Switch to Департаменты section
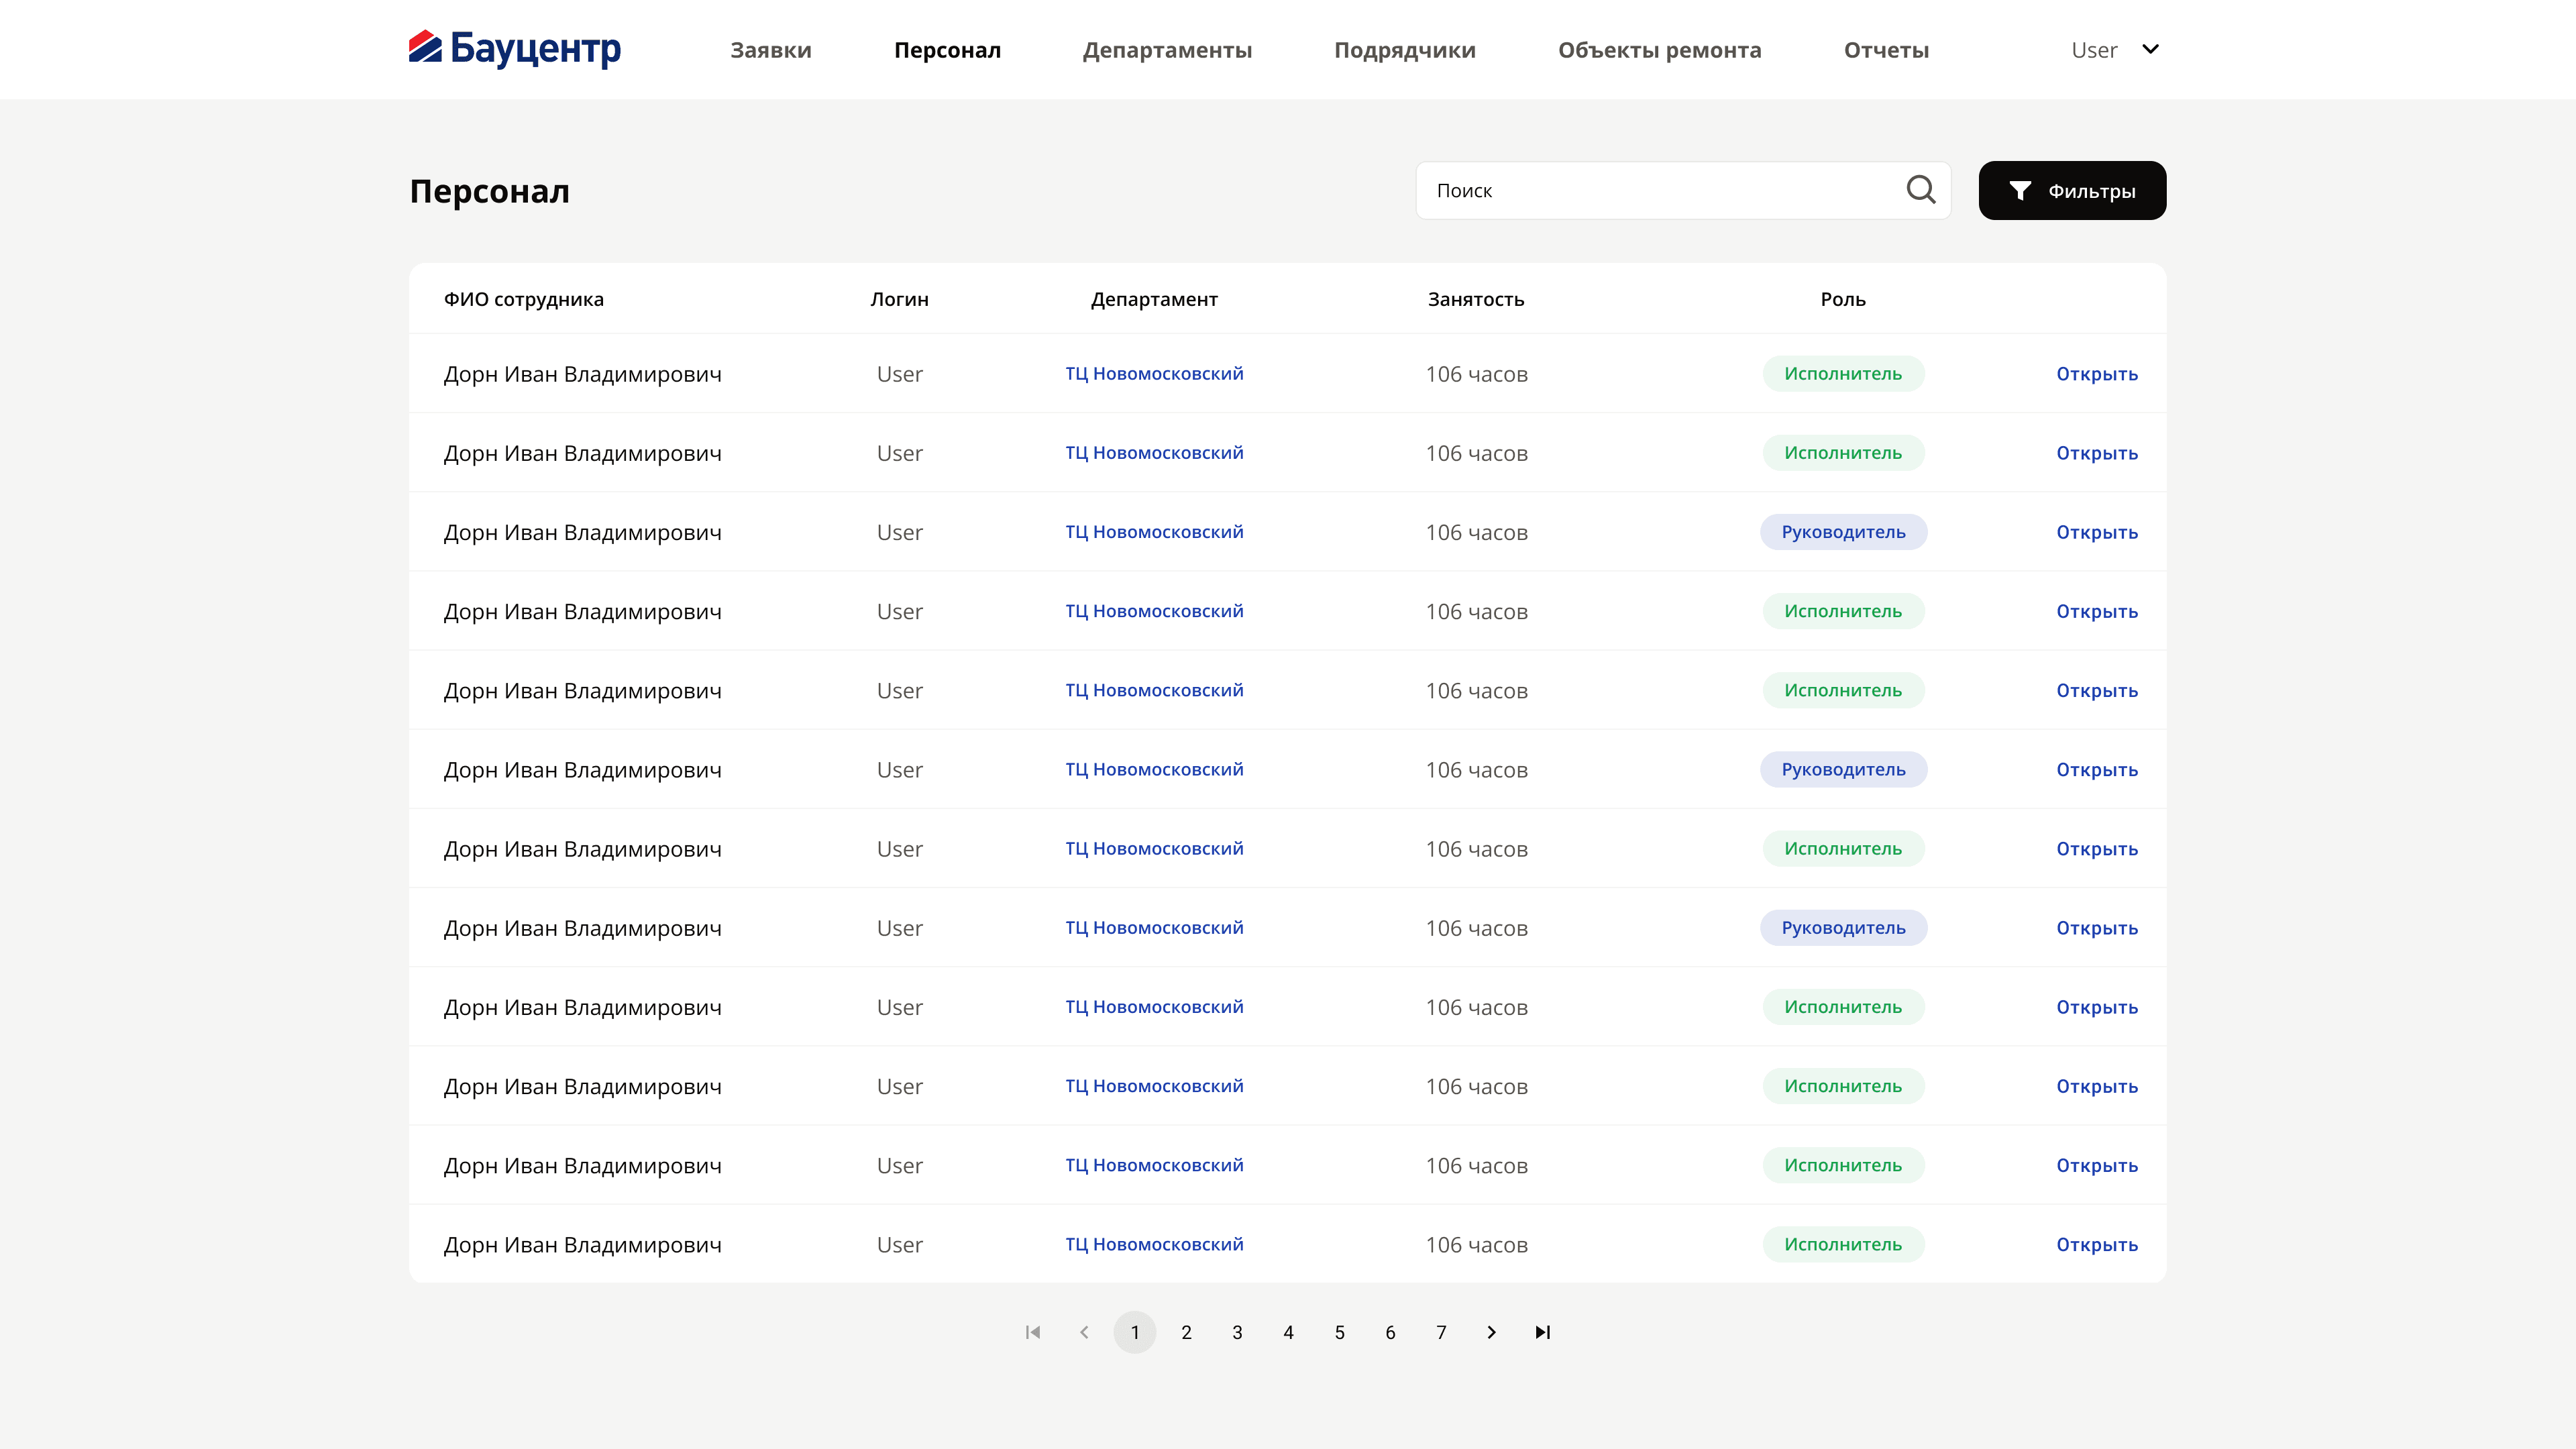 [x=1167, y=50]
